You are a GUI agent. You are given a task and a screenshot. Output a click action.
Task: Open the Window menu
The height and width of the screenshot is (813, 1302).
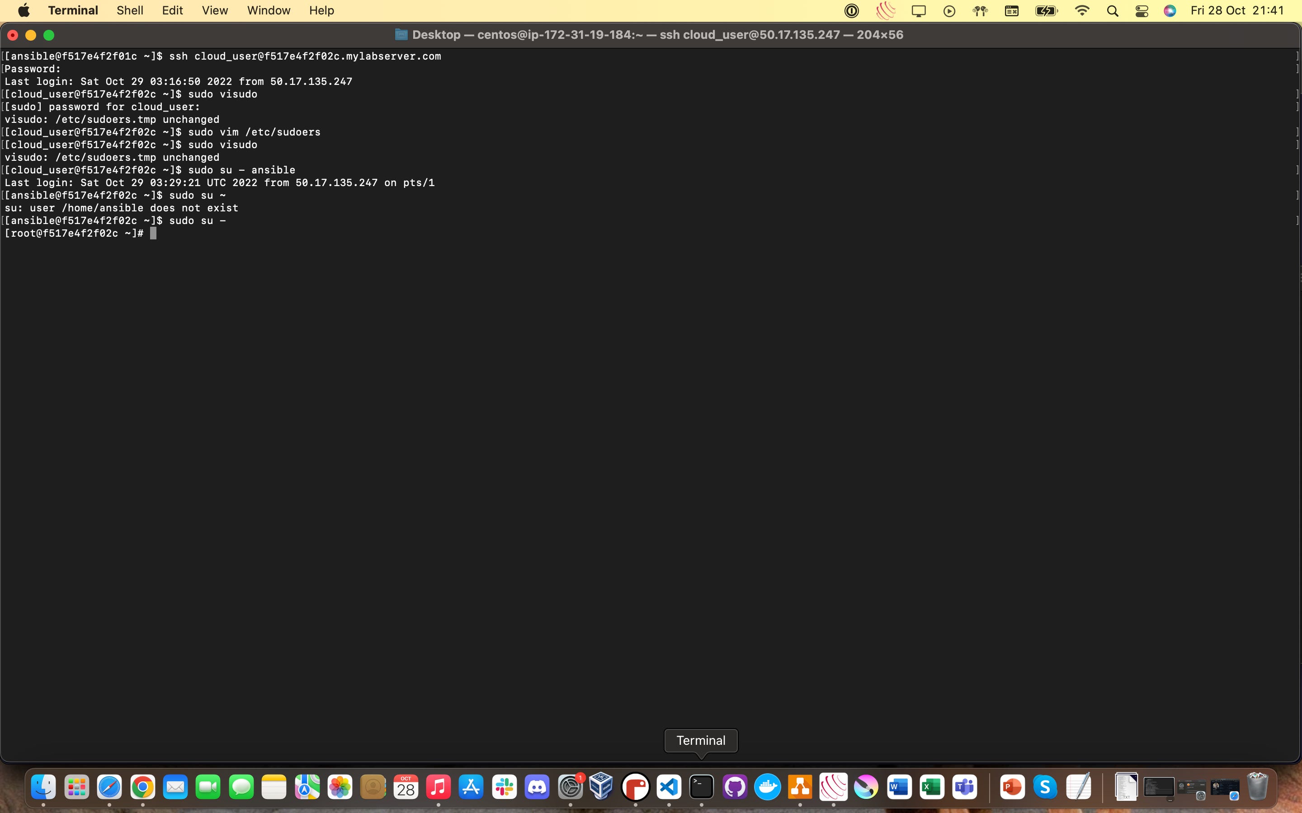click(269, 10)
